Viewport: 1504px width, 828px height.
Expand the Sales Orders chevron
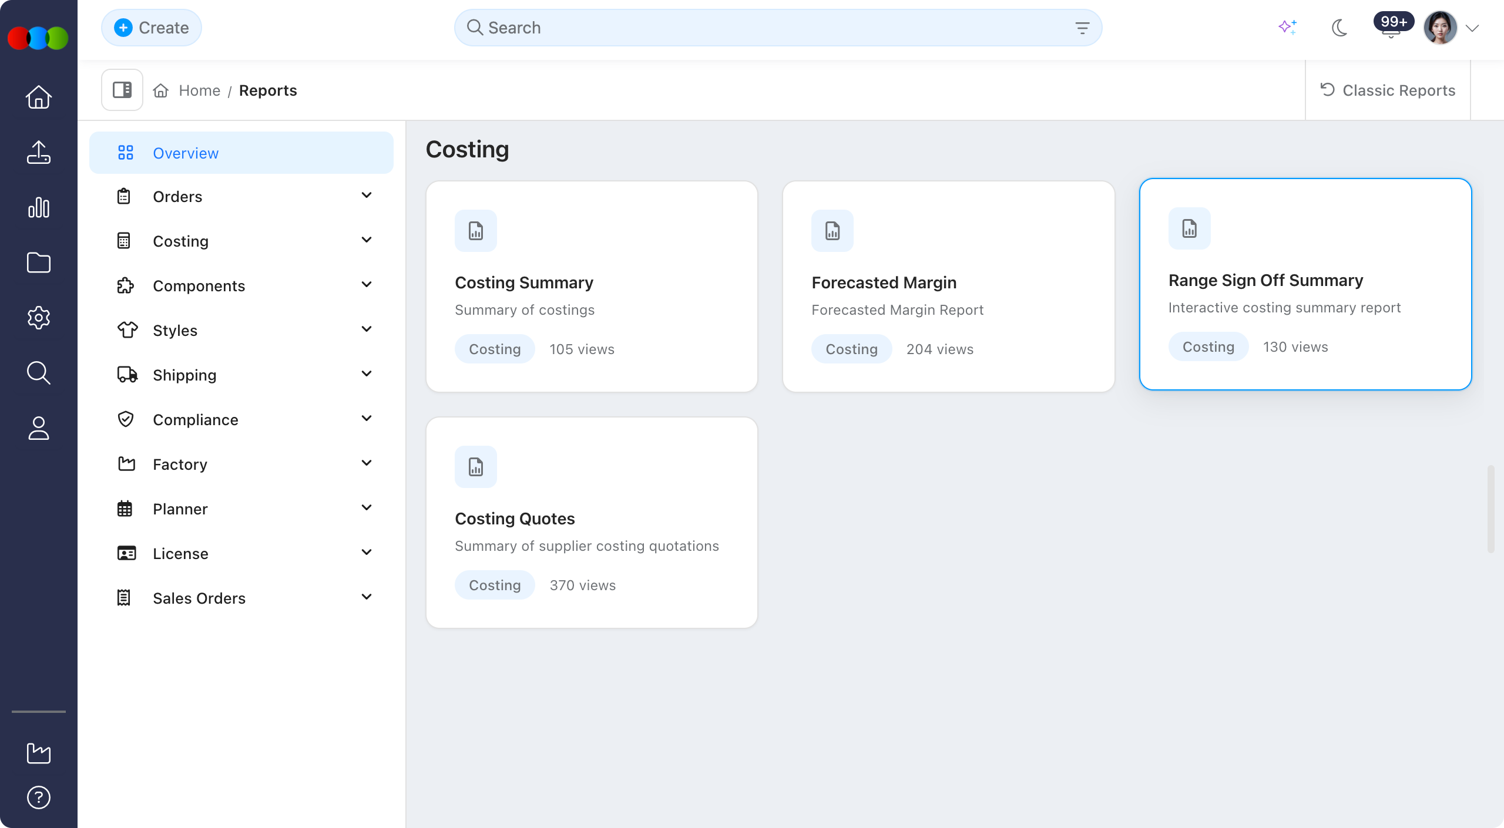(x=367, y=597)
